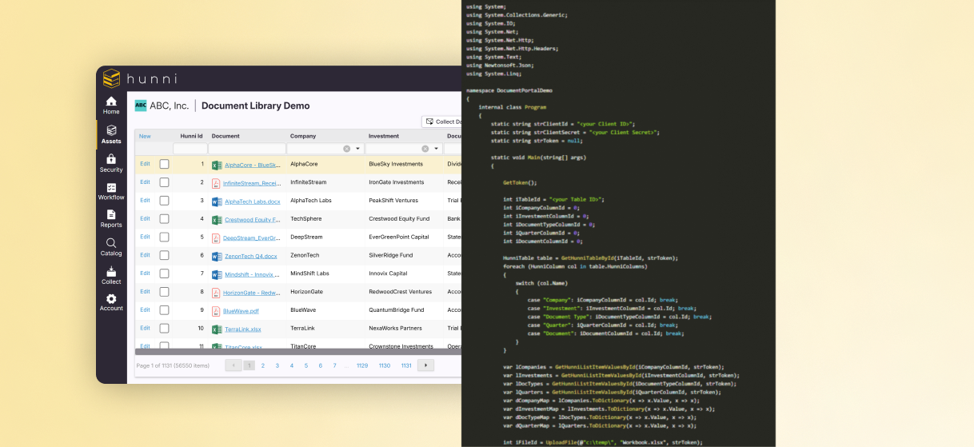The image size is (974, 447).
Task: Open the Home section in the sidebar
Action: (111, 105)
